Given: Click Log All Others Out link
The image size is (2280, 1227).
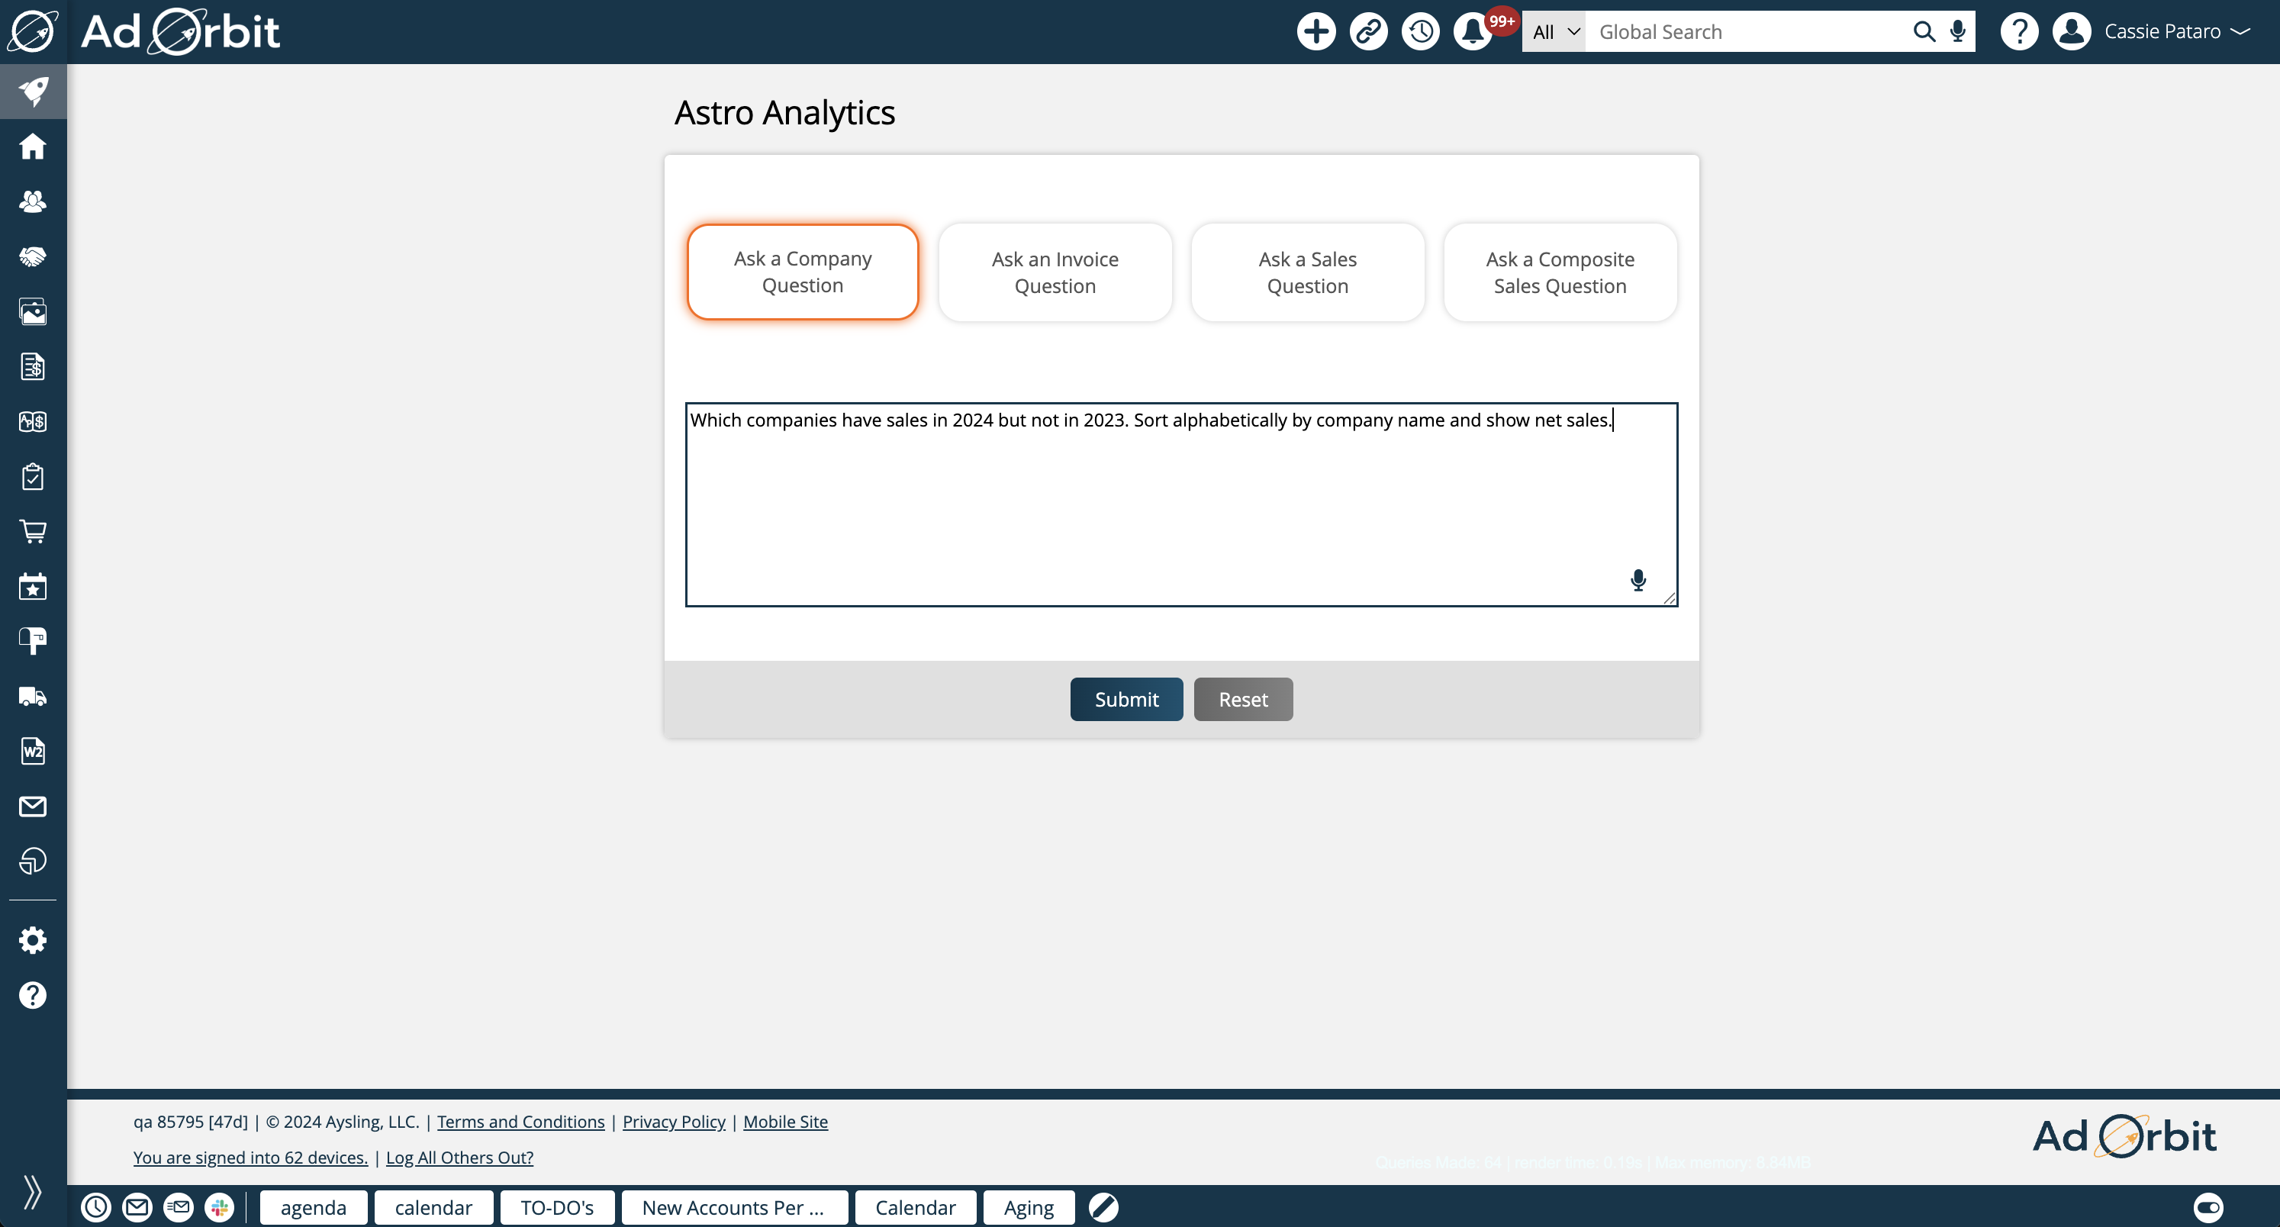Looking at the screenshot, I should pos(459,1157).
